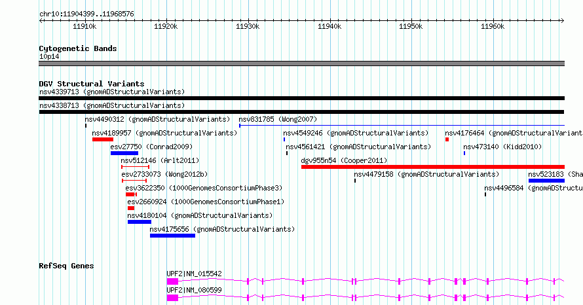Click the 10p14 band label
Screen dimensions: 583x305
click(x=49, y=56)
